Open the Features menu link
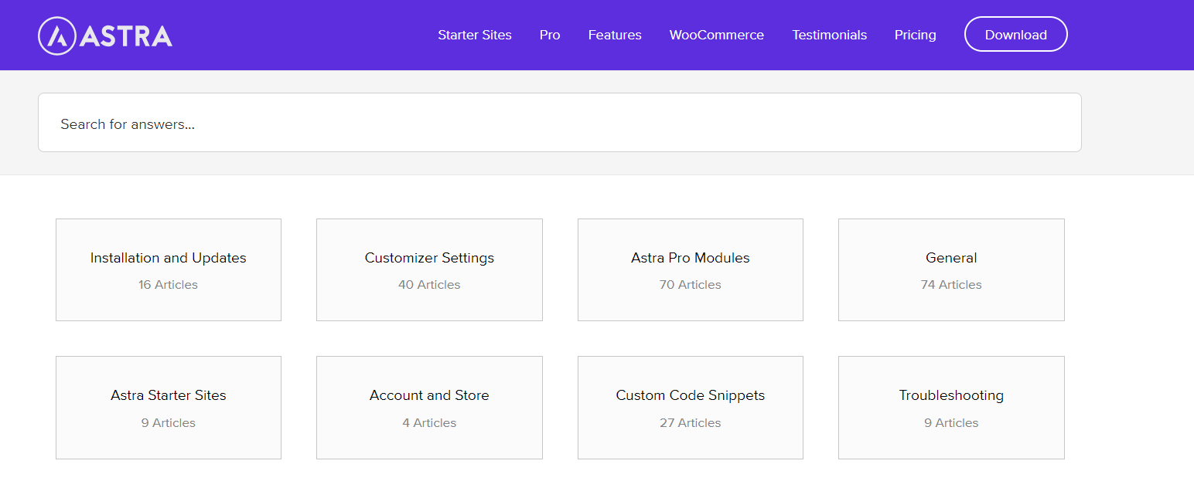 pos(615,35)
